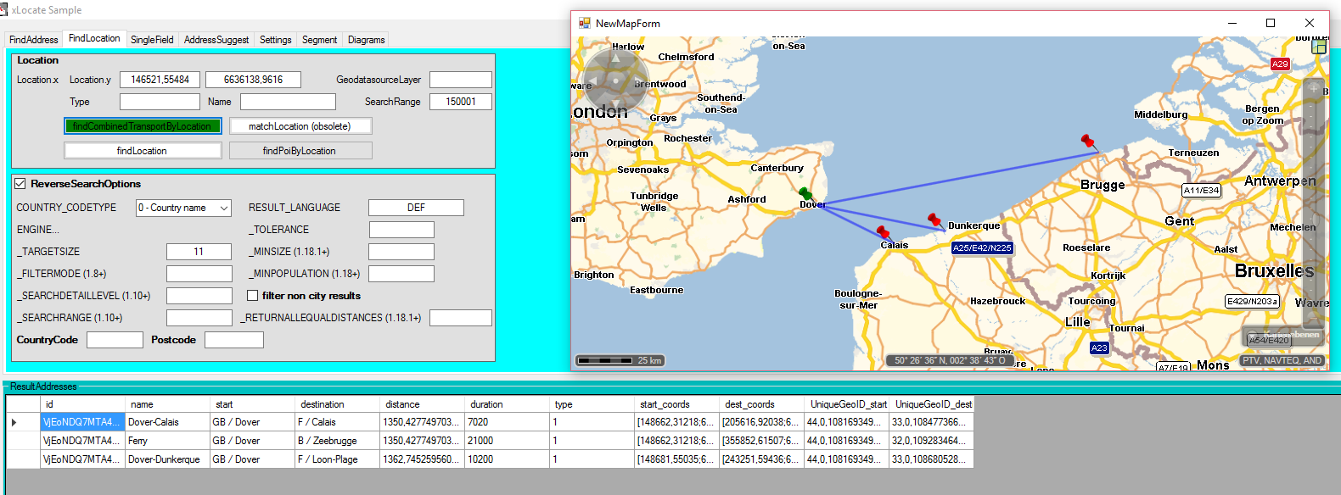Click the zoom-in plus on map
This screenshot has width=1341, height=495.
(x=1313, y=88)
